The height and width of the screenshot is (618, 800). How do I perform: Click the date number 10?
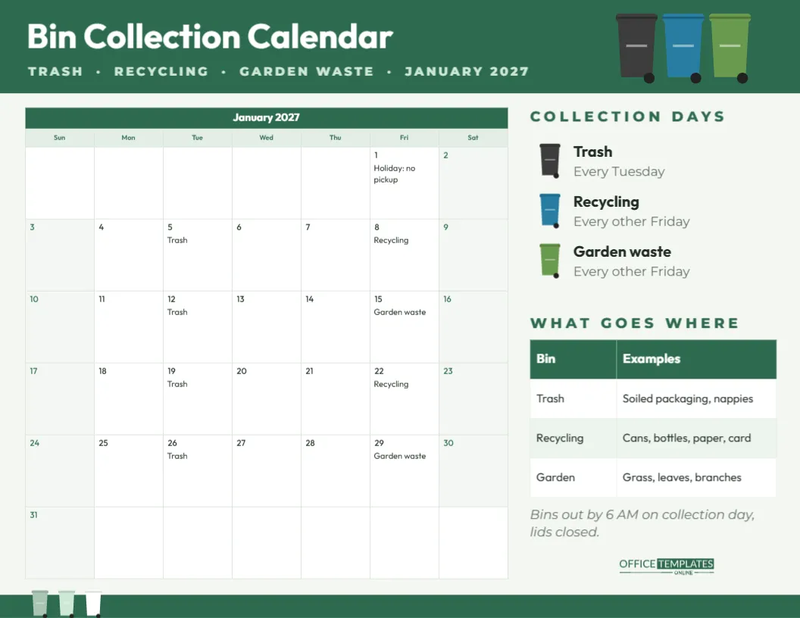(x=33, y=299)
